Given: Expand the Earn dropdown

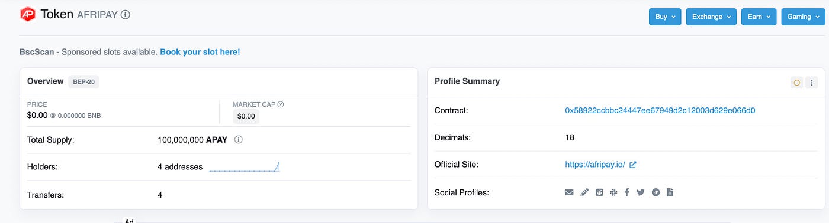Looking at the screenshot, I should tap(759, 17).
